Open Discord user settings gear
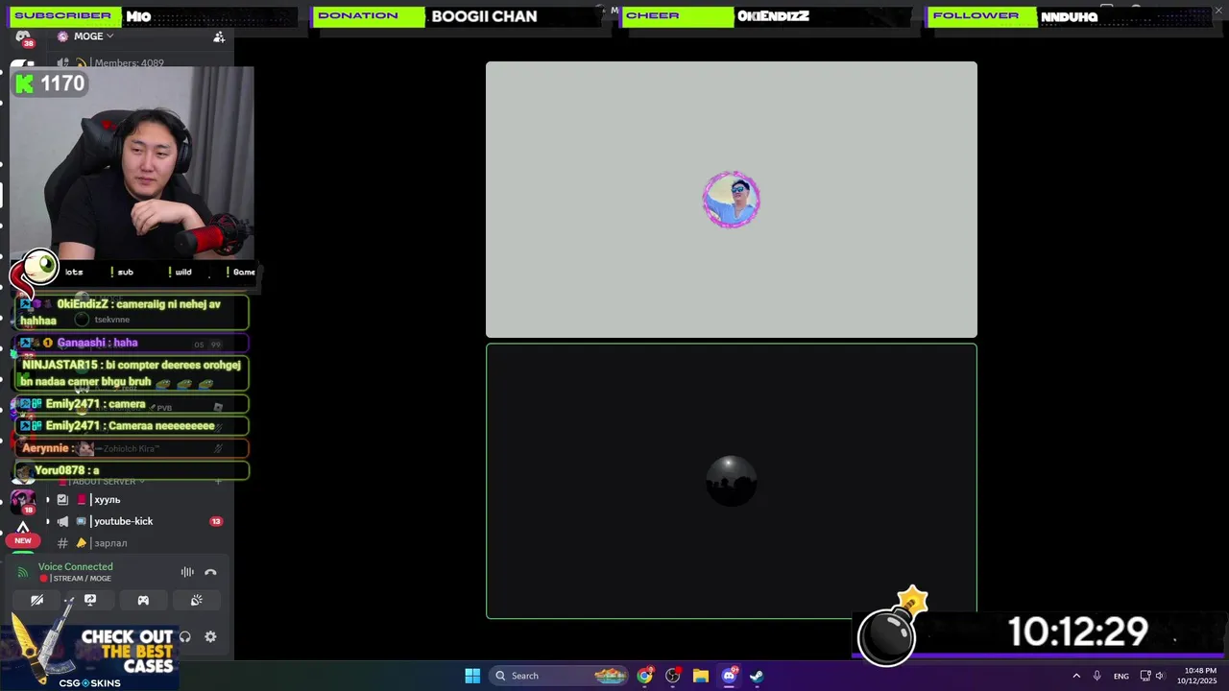 coord(210,636)
